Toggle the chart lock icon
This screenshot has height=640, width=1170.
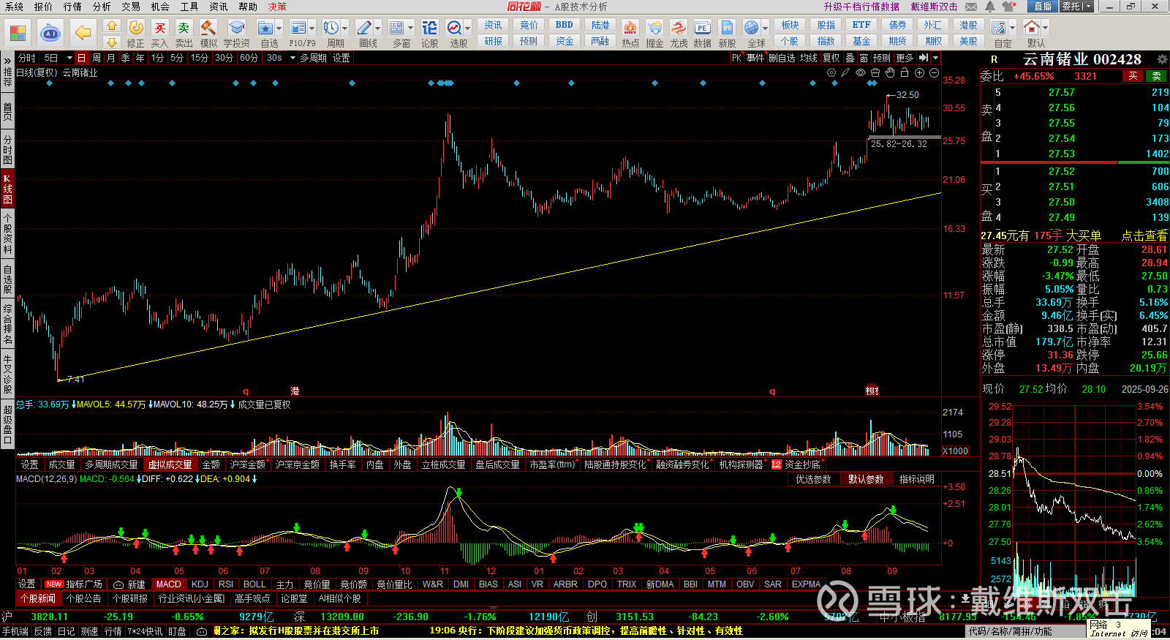905,72
